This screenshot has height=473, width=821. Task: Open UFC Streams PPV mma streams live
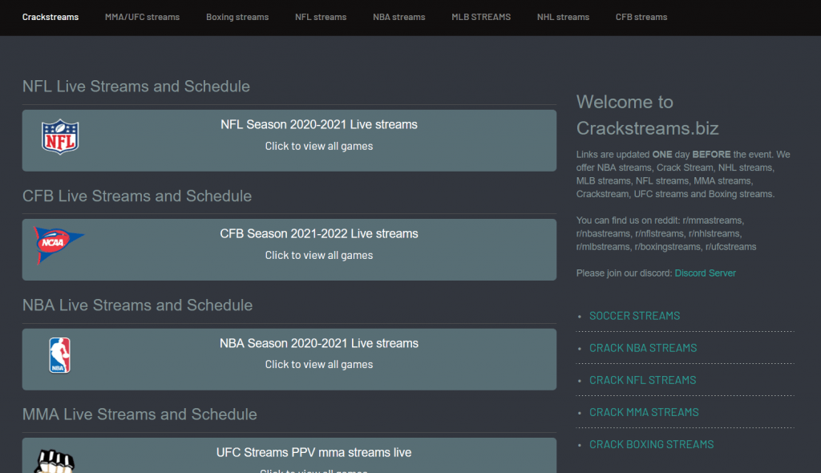pos(313,453)
